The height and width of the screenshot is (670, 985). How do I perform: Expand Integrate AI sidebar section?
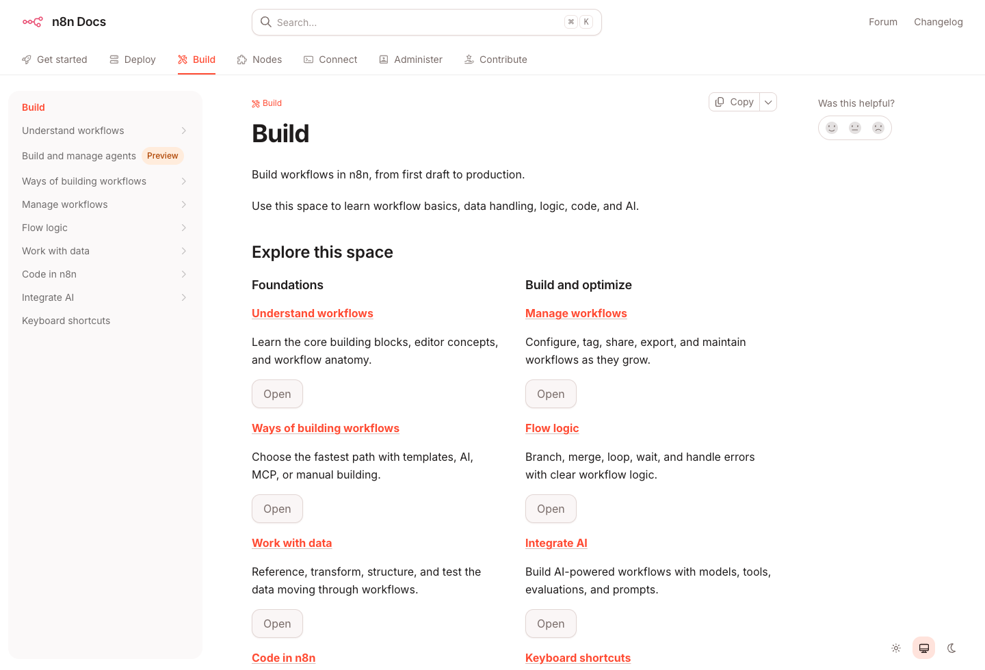184,297
